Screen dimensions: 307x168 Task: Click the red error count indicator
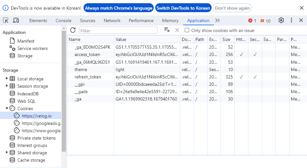coord(252,21)
